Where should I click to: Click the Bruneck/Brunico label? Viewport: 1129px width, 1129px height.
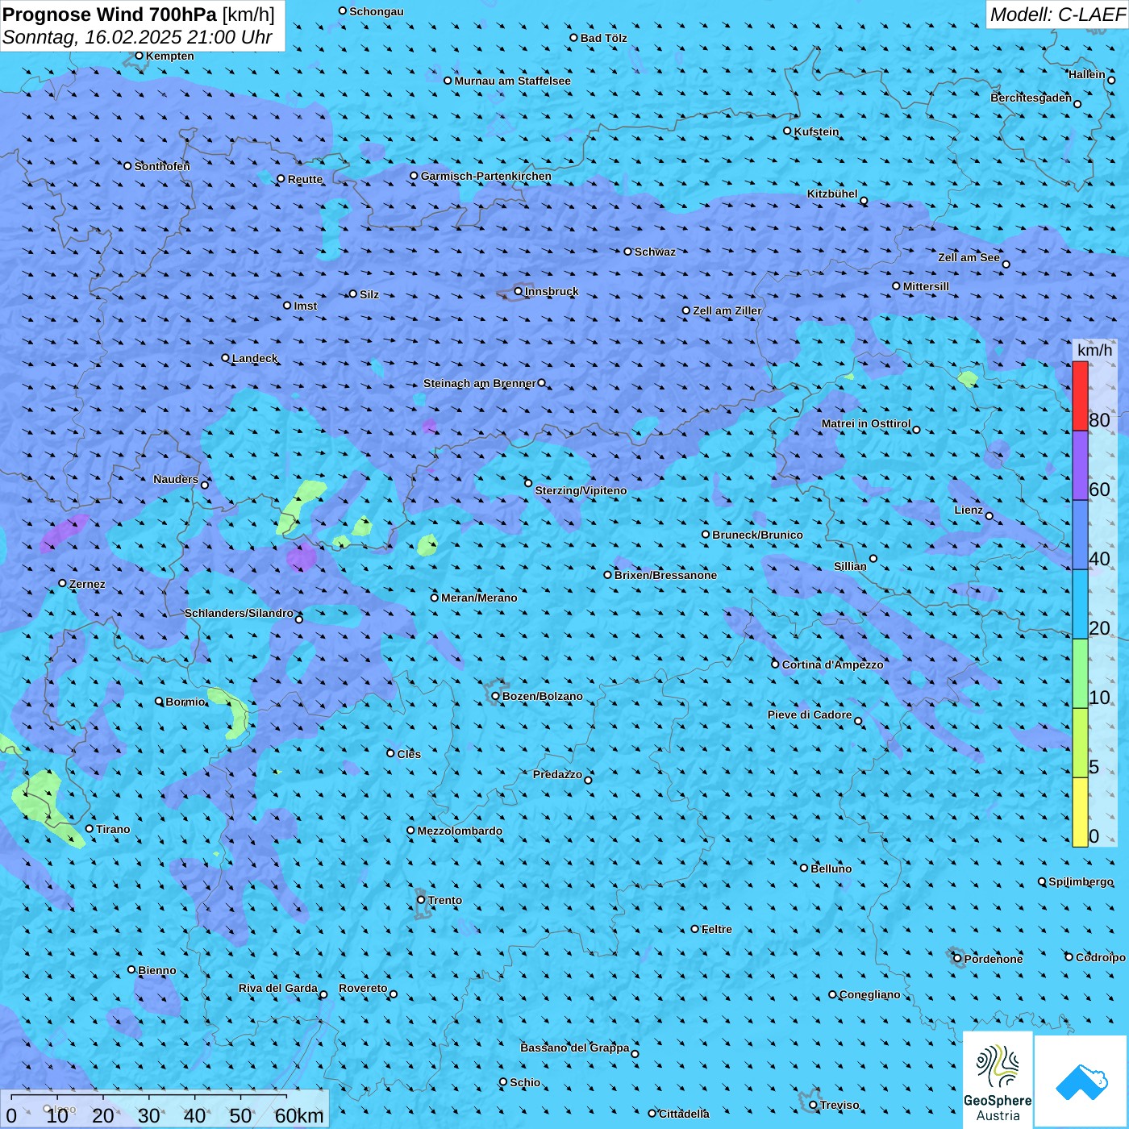757,535
